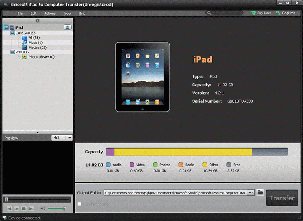Open output folder with the folder icon
This screenshot has height=221, width=303.
pyautogui.click(x=260, y=192)
